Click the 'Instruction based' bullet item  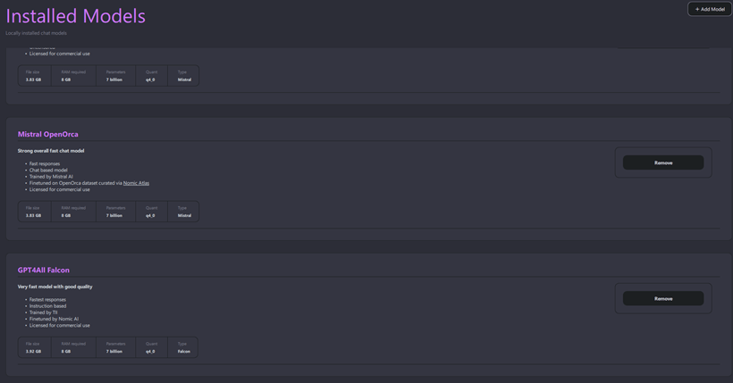click(47, 306)
